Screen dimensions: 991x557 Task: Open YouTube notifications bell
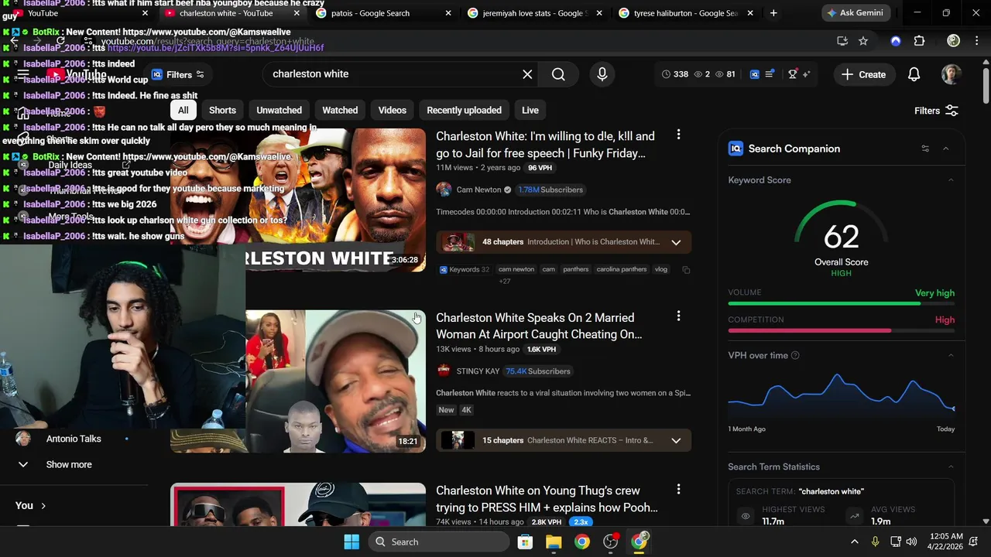click(914, 74)
